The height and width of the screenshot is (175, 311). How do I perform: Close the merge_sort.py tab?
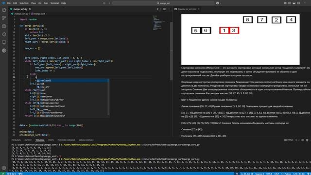tap(30, 9)
